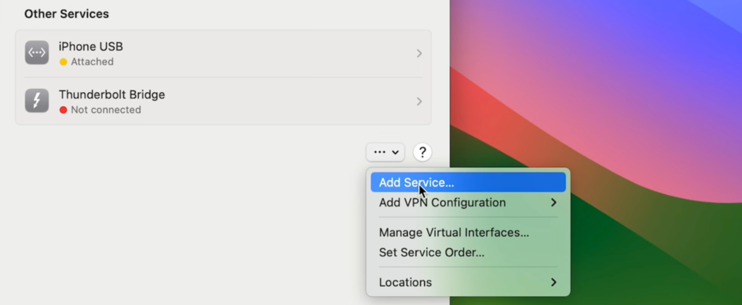
Task: Click the Thunderbolt Bridge lightning icon
Action: (x=37, y=101)
